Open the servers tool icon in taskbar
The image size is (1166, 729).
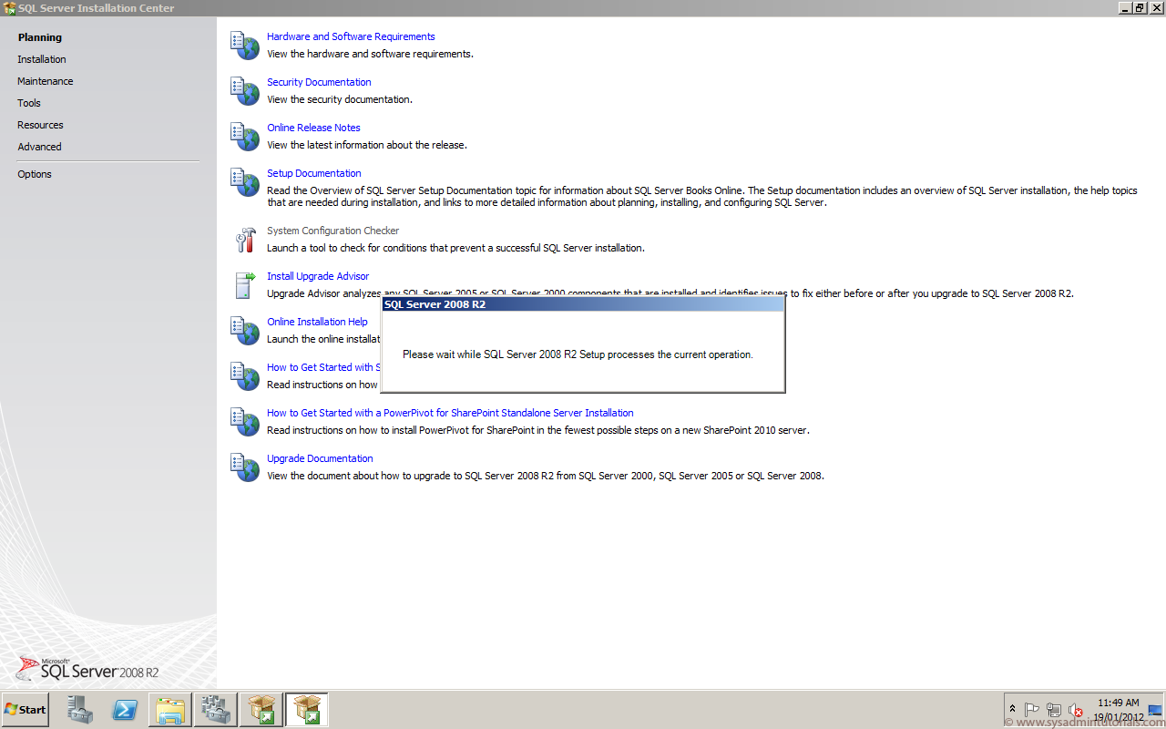pos(216,710)
